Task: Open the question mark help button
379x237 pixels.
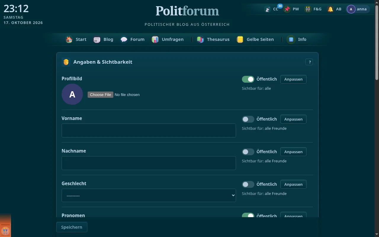Action: coord(309,62)
